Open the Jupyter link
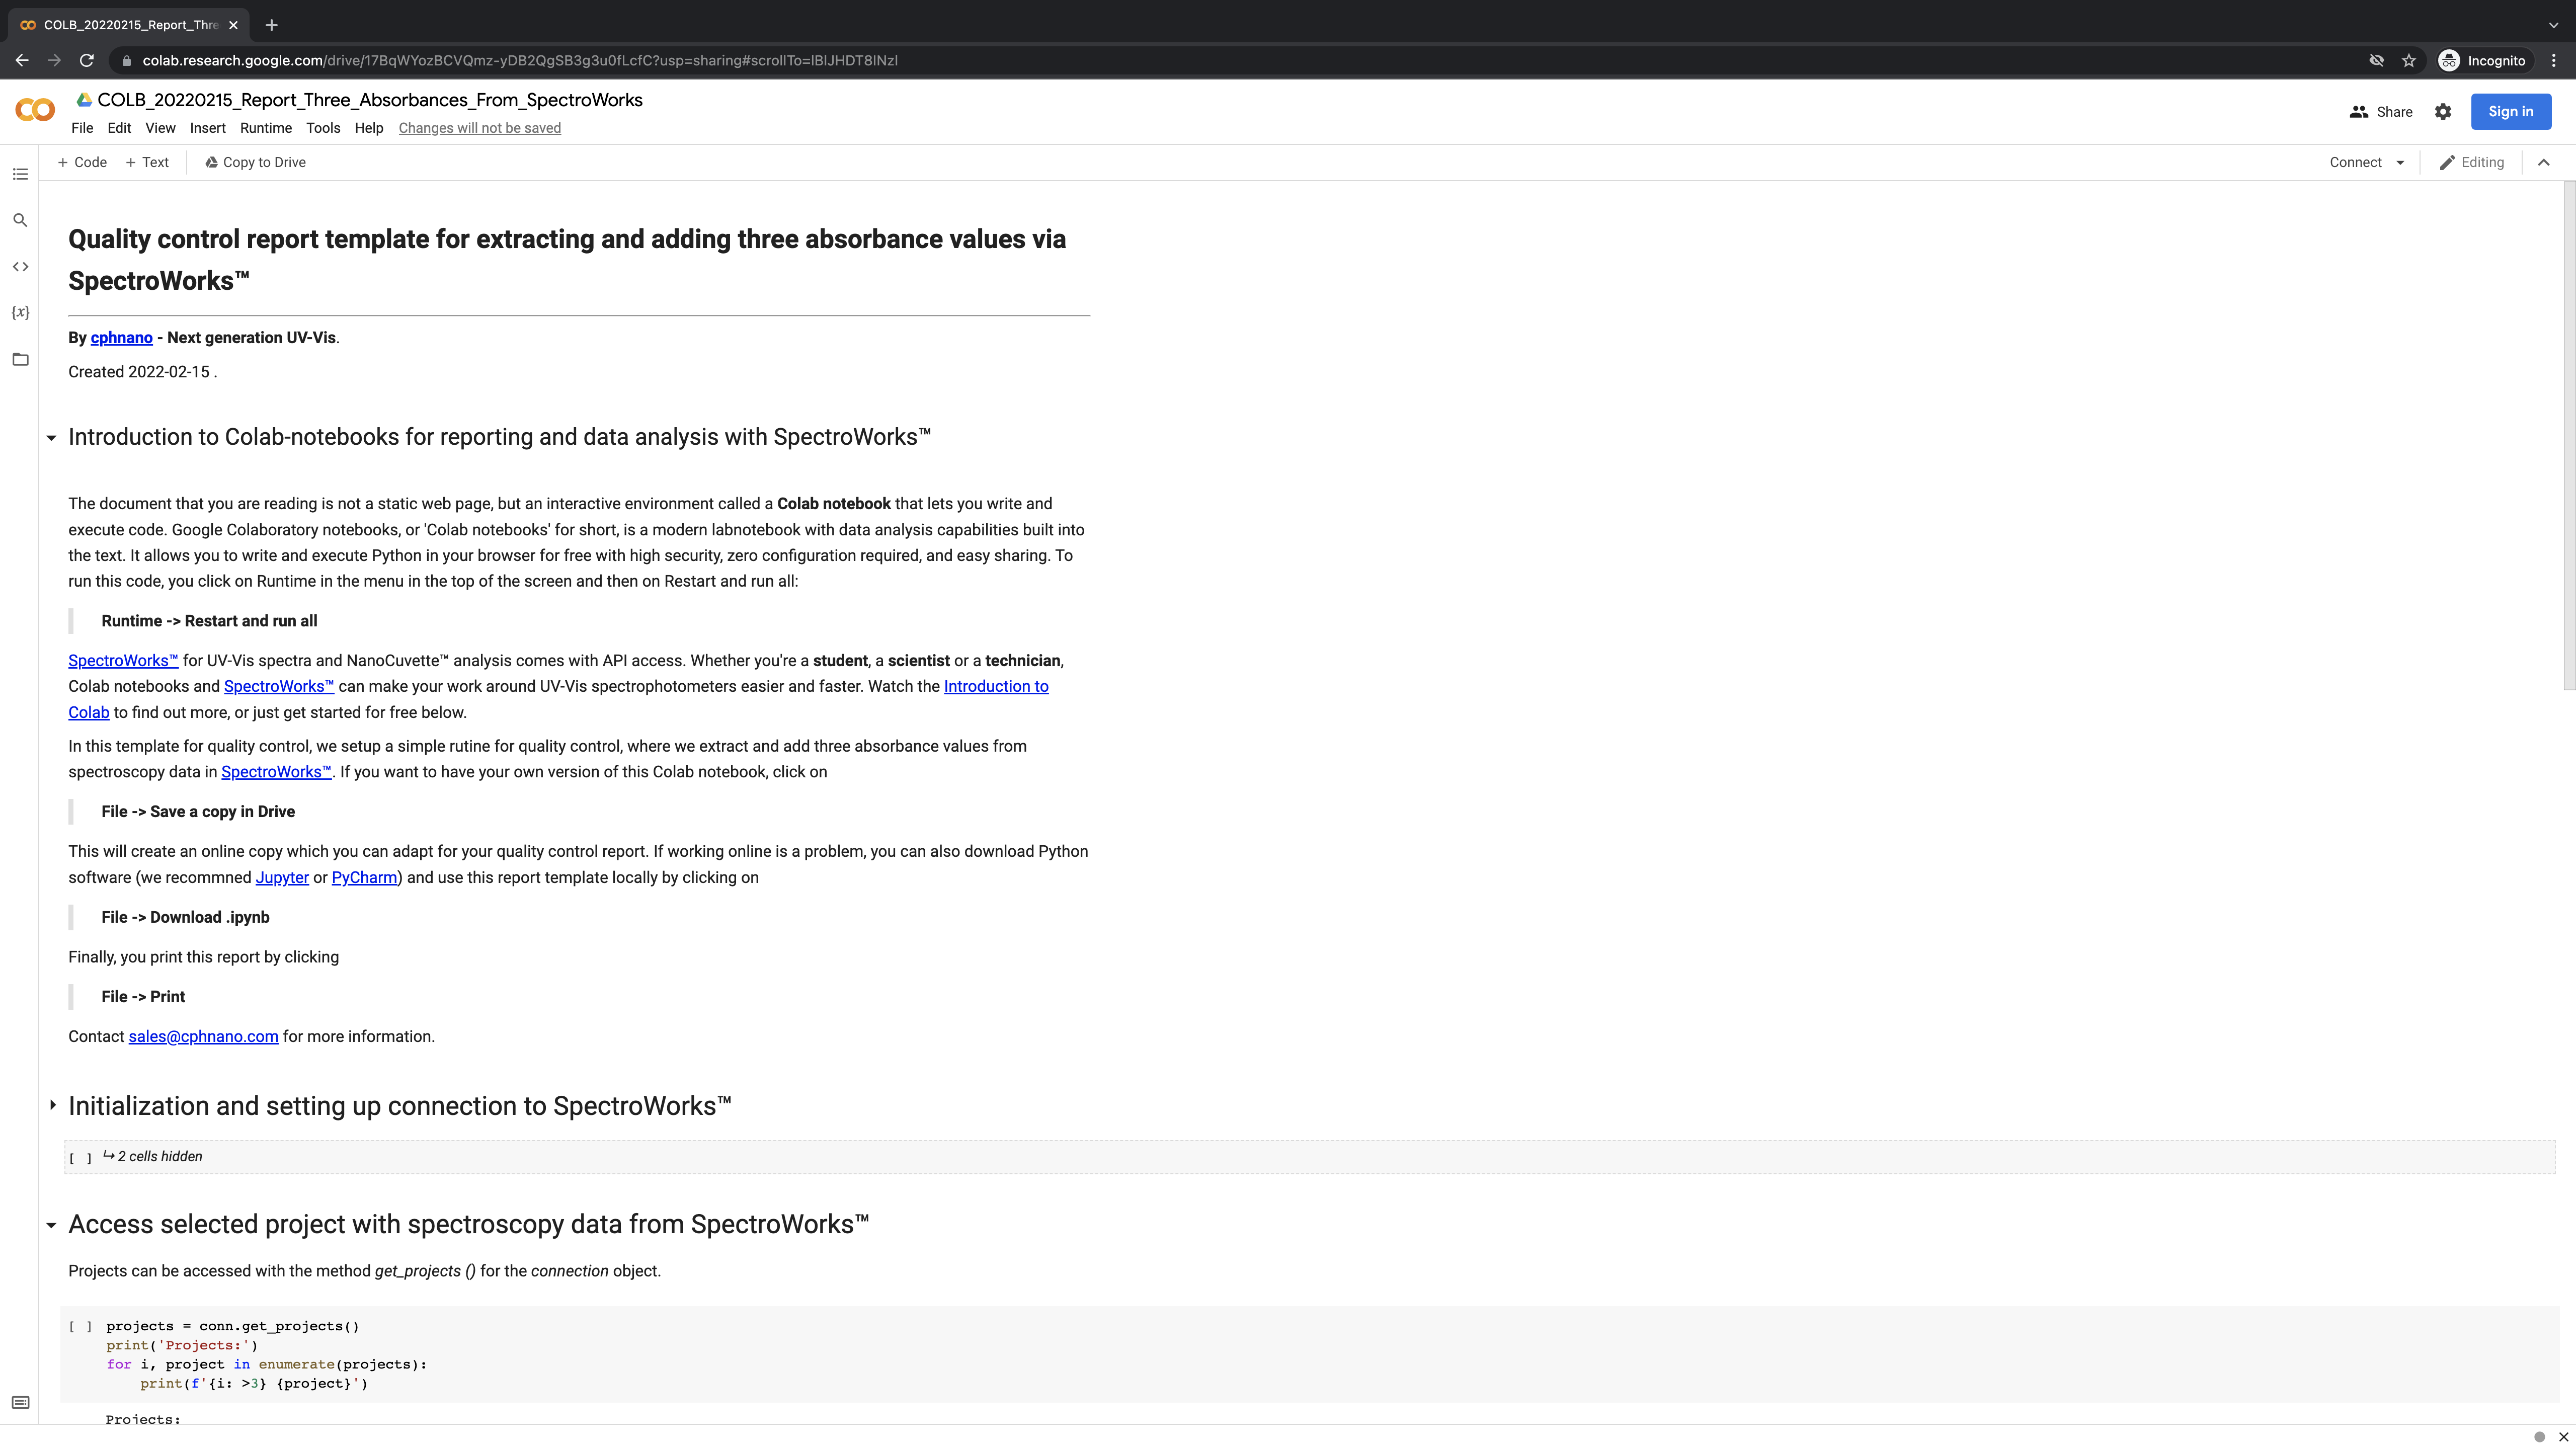The height and width of the screenshot is (1449, 2576). [282, 878]
